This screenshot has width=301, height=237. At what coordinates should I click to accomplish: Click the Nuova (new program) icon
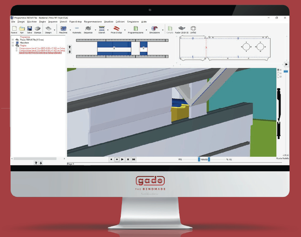(14, 29)
